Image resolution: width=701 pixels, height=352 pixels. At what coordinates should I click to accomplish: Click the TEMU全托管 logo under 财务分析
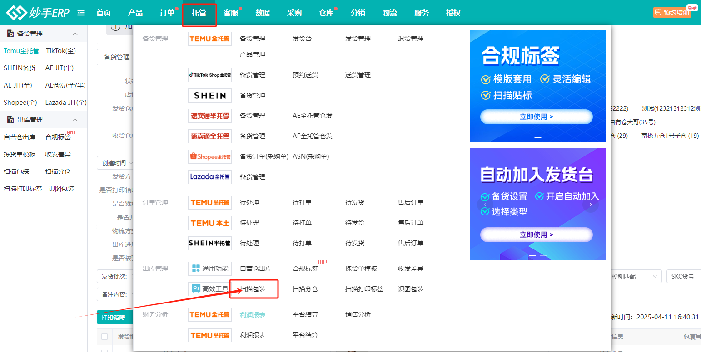click(210, 314)
